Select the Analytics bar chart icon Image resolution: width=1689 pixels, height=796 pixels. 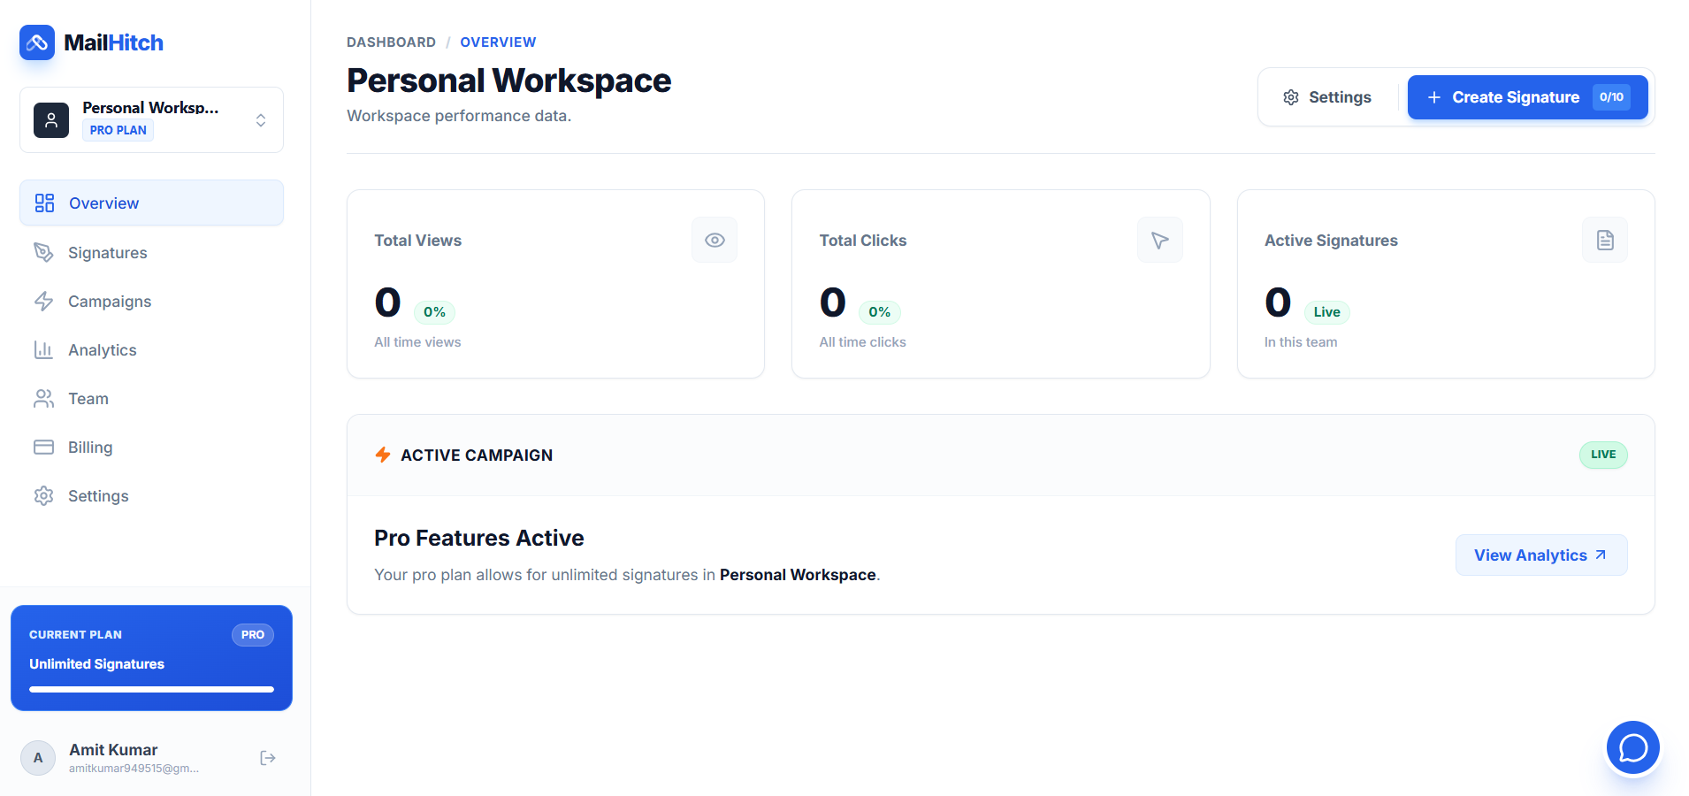(x=43, y=349)
